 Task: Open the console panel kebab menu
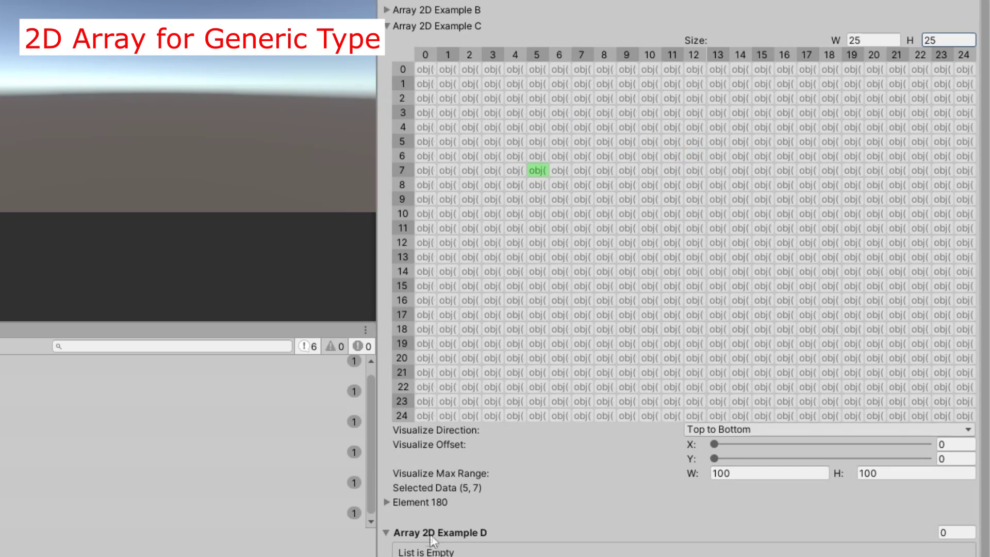(x=365, y=330)
